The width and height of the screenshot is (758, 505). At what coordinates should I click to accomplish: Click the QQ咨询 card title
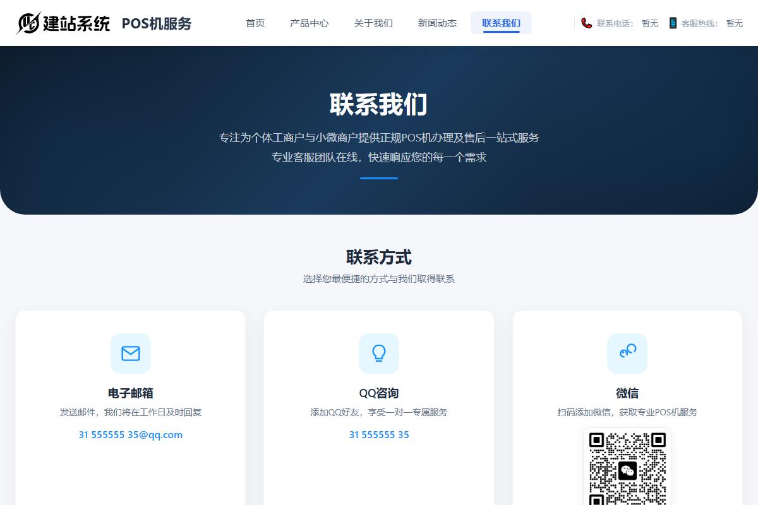click(x=379, y=393)
